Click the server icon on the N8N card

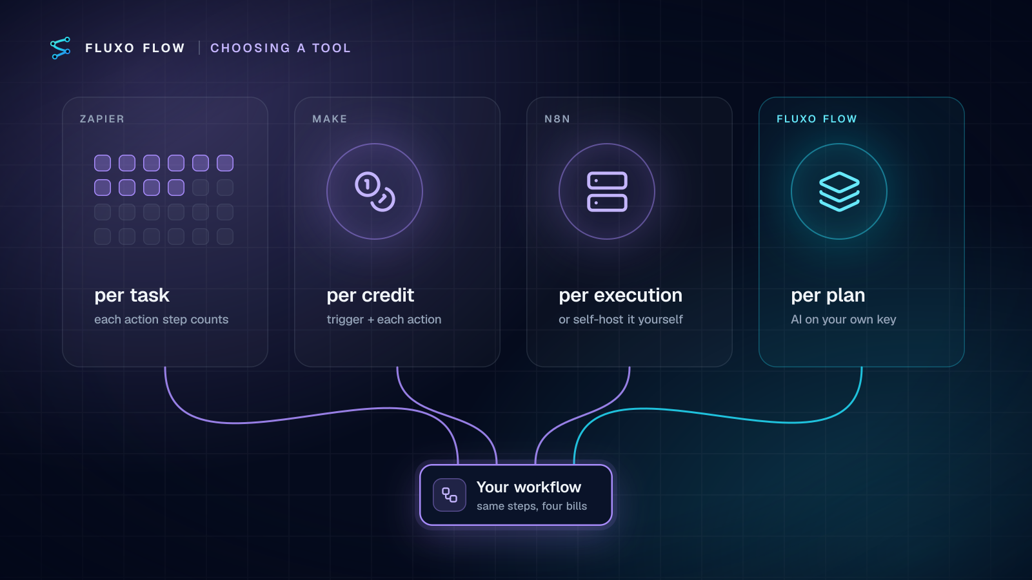click(x=607, y=191)
